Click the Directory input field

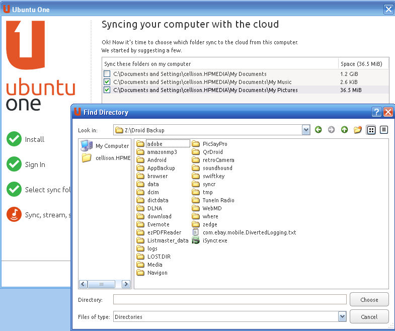click(230, 299)
